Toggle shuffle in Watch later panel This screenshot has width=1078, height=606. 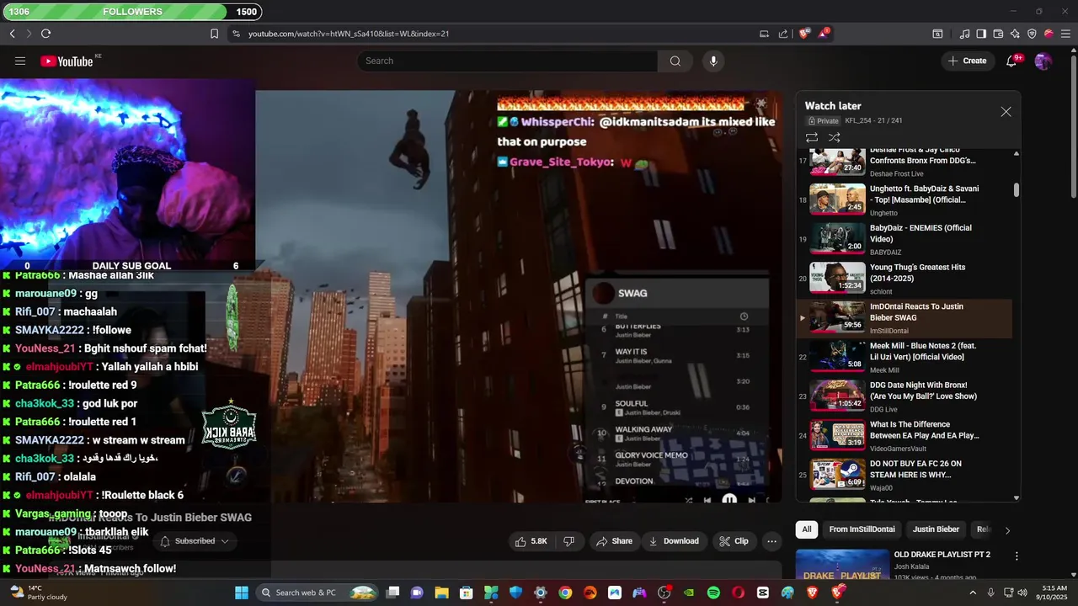(x=834, y=137)
